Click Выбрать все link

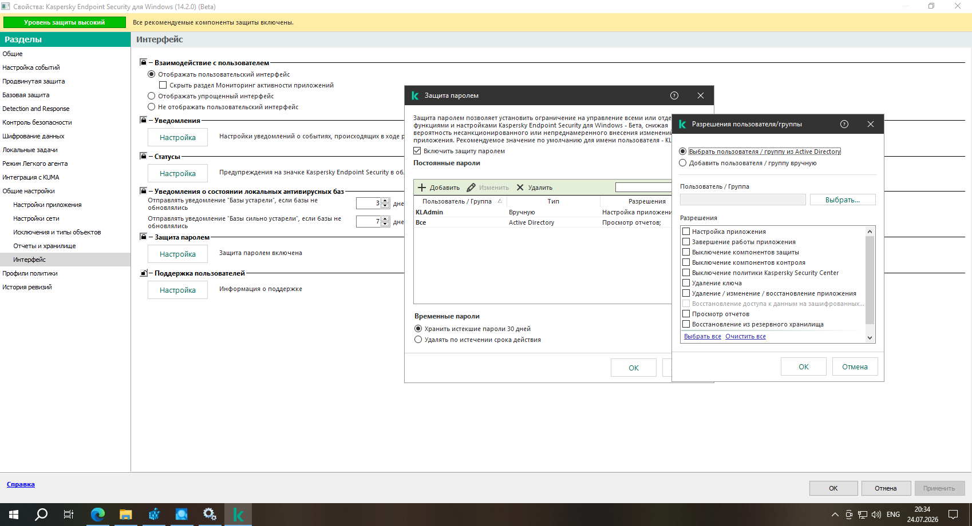pos(702,336)
